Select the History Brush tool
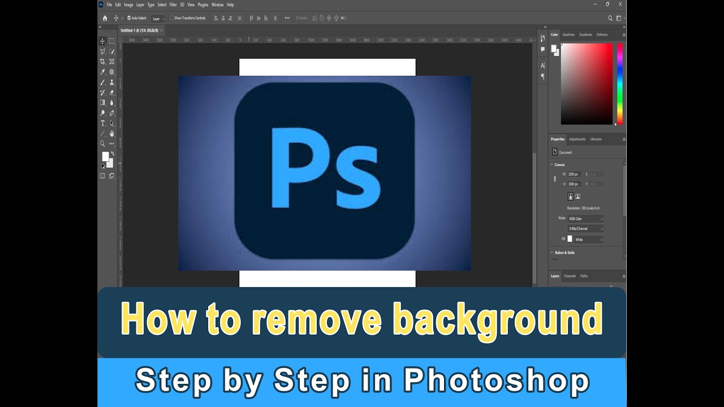Image resolution: width=724 pixels, height=407 pixels. tap(102, 92)
